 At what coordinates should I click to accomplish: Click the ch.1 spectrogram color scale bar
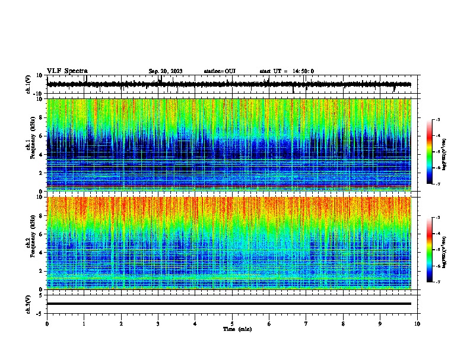pos(430,152)
